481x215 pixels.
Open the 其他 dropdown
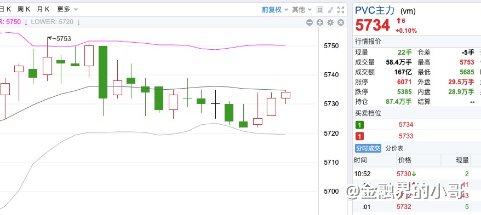click(x=301, y=9)
